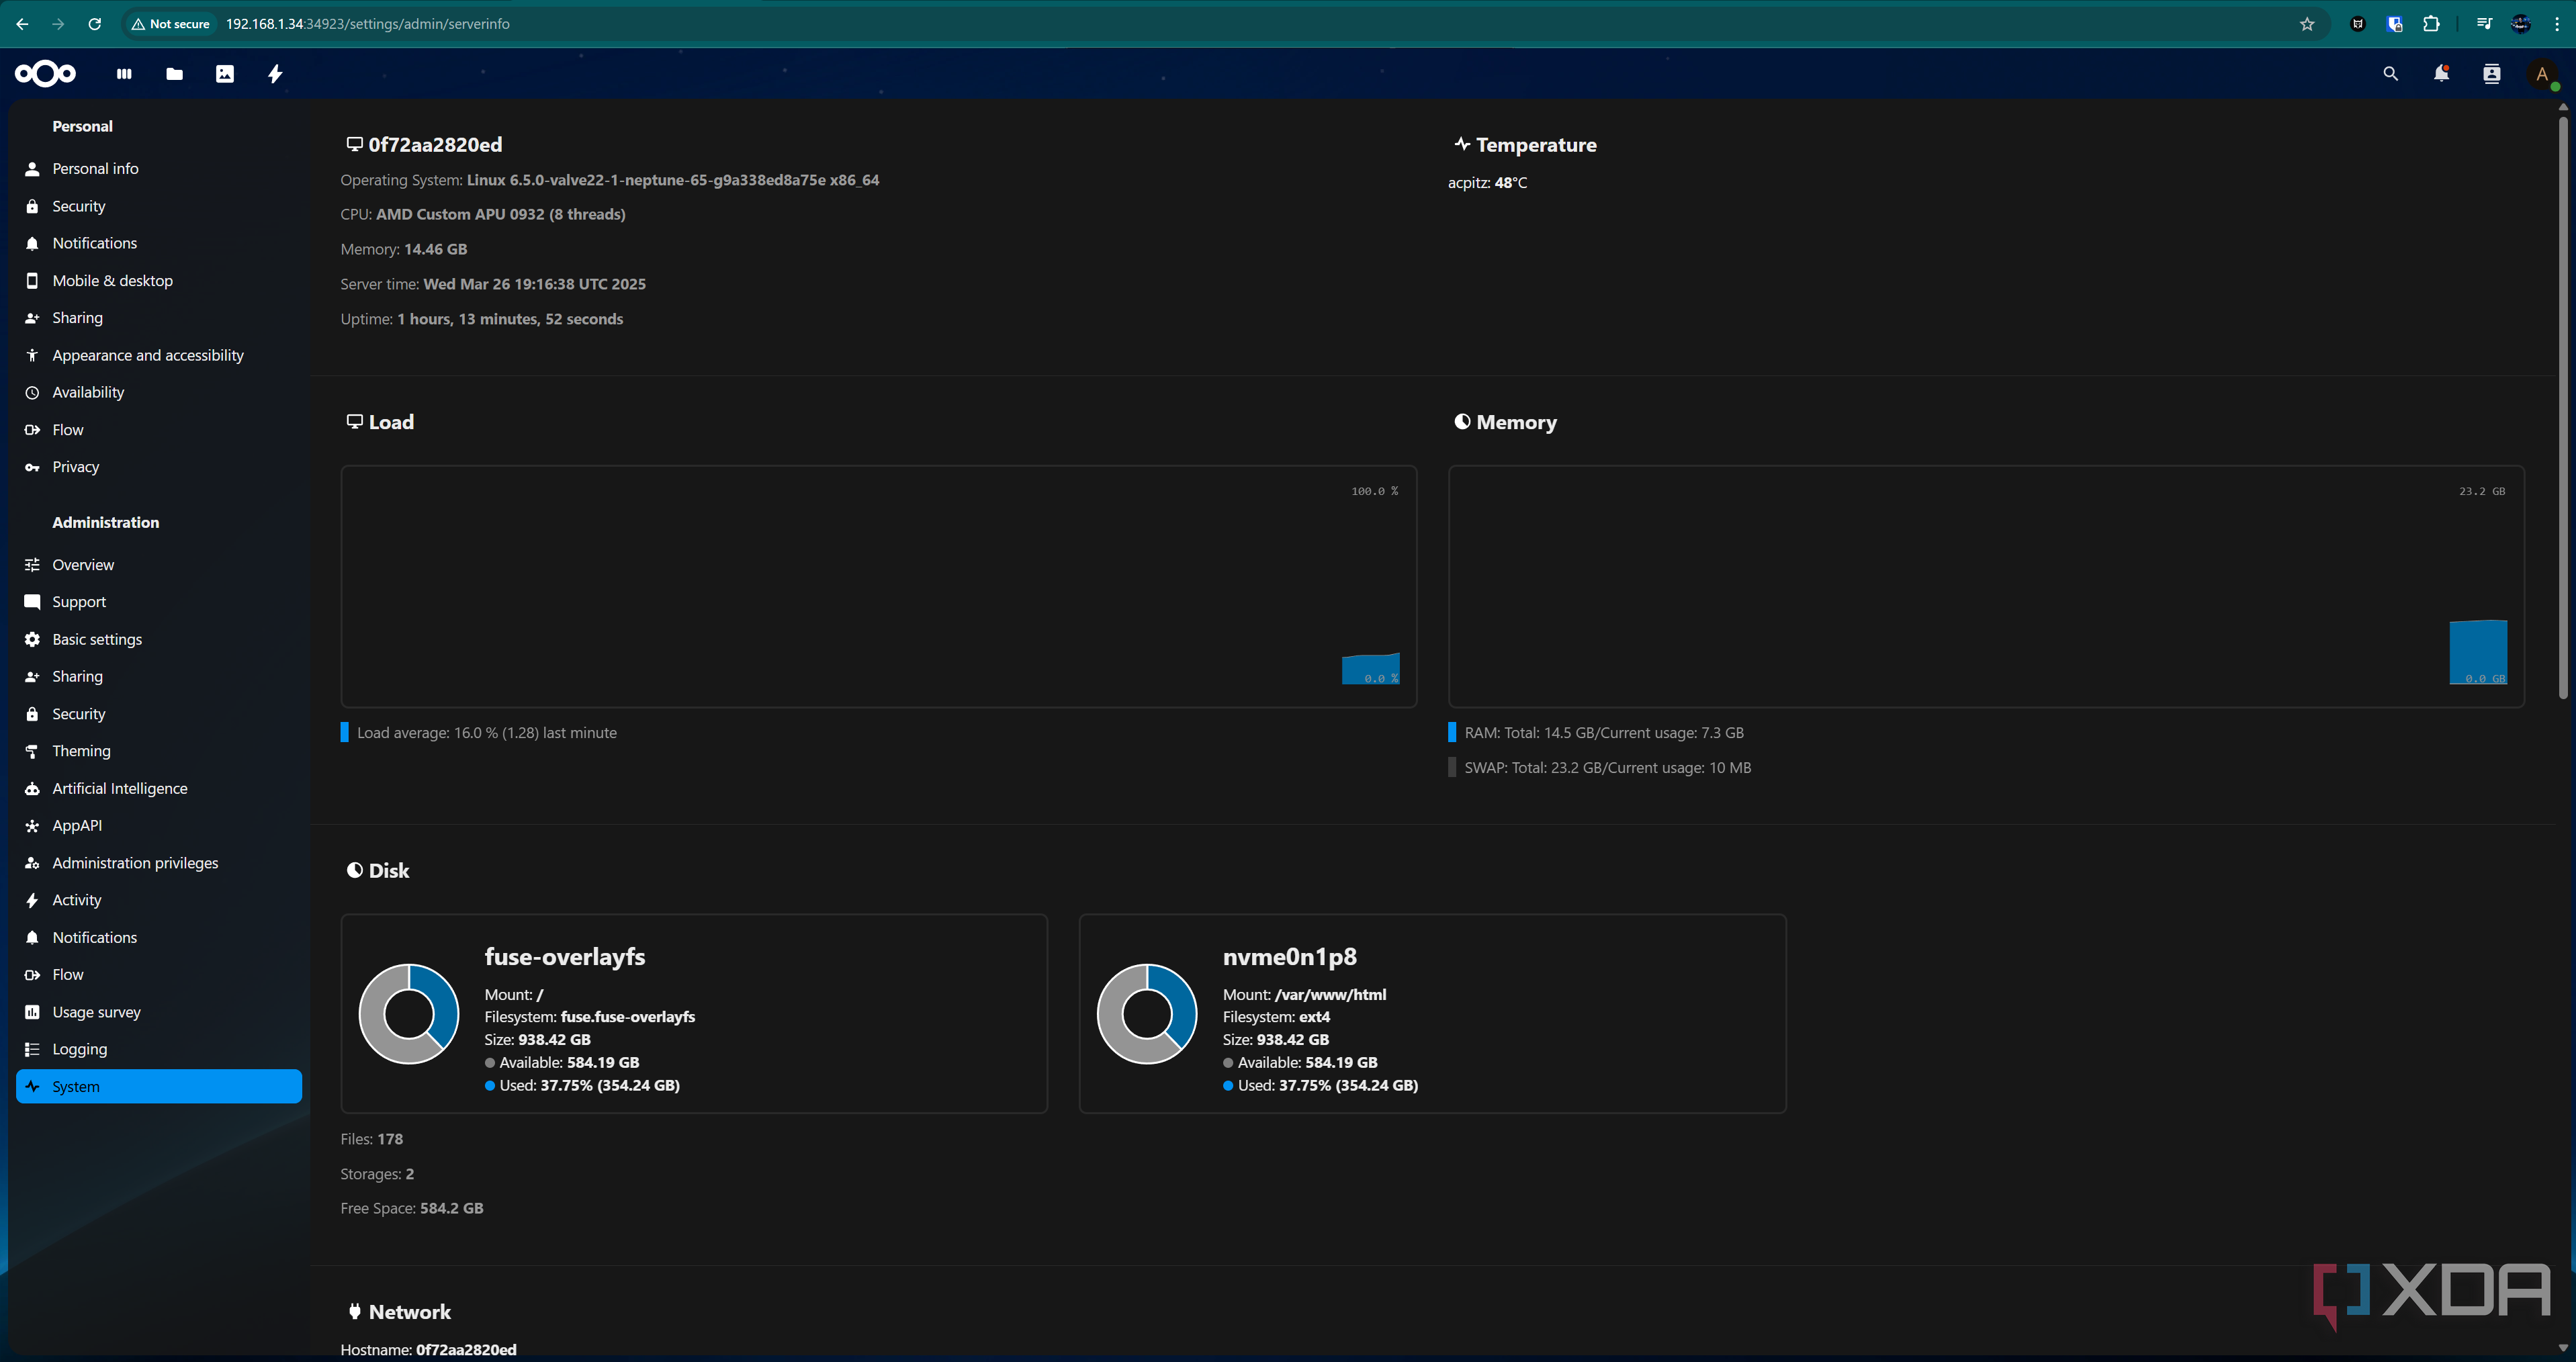Image resolution: width=2576 pixels, height=1362 pixels.
Task: Open administration Activity settings
Action: pyautogui.click(x=159, y=900)
